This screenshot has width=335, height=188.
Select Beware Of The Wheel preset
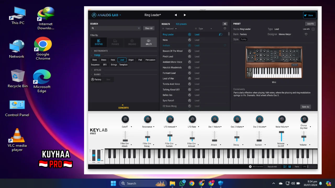pos(173,51)
